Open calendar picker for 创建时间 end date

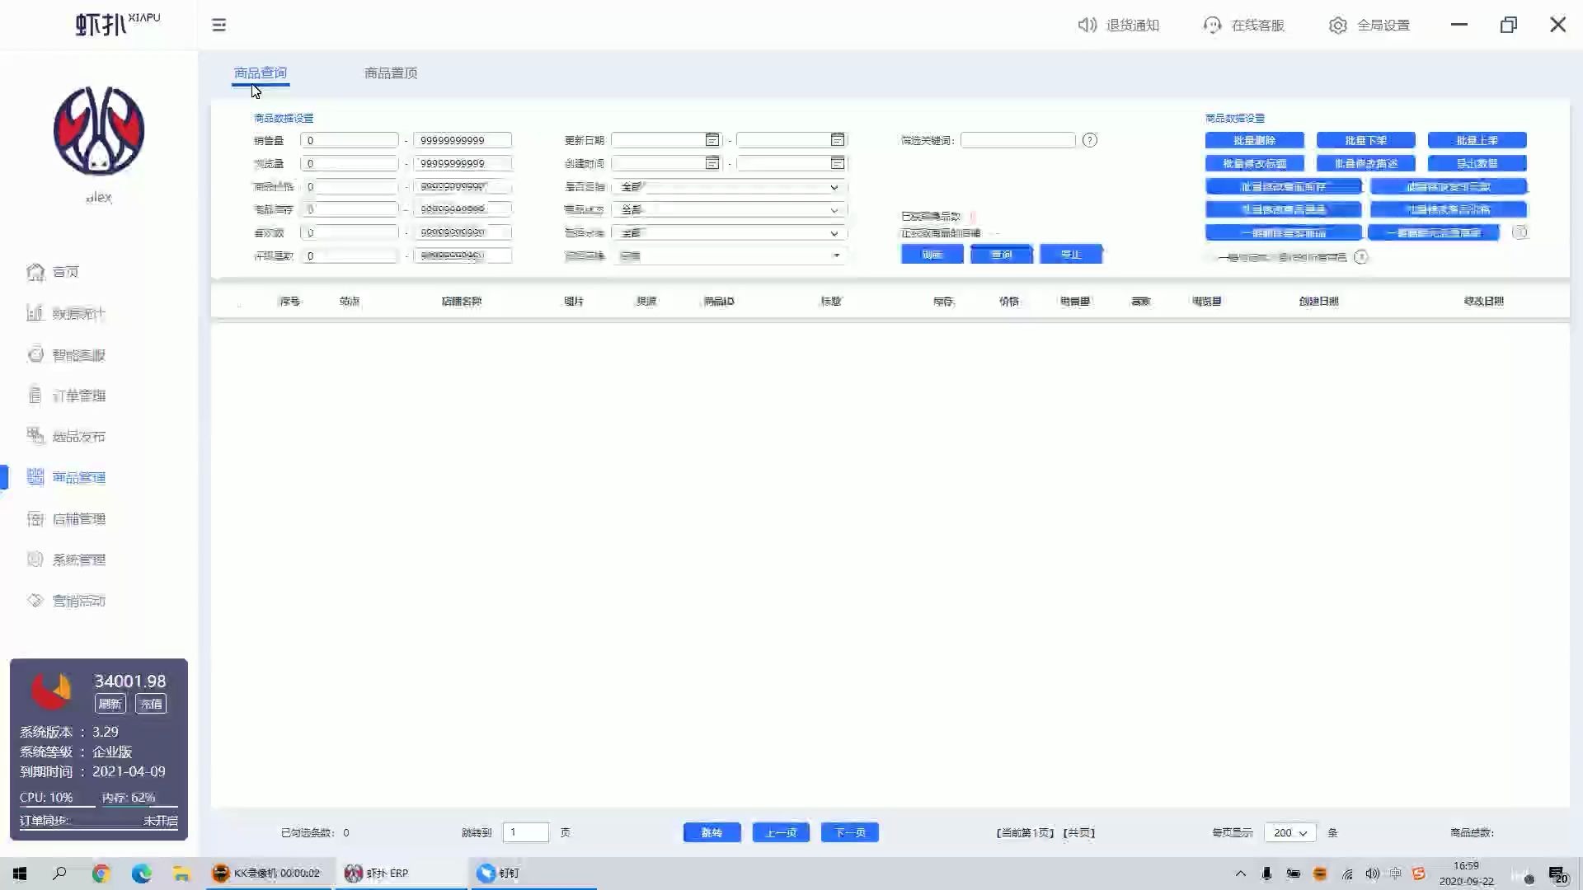tap(837, 163)
